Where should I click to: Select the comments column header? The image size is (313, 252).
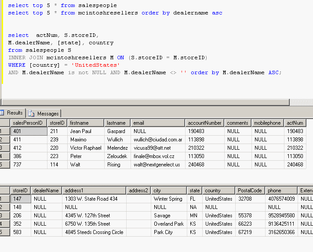pos(238,123)
